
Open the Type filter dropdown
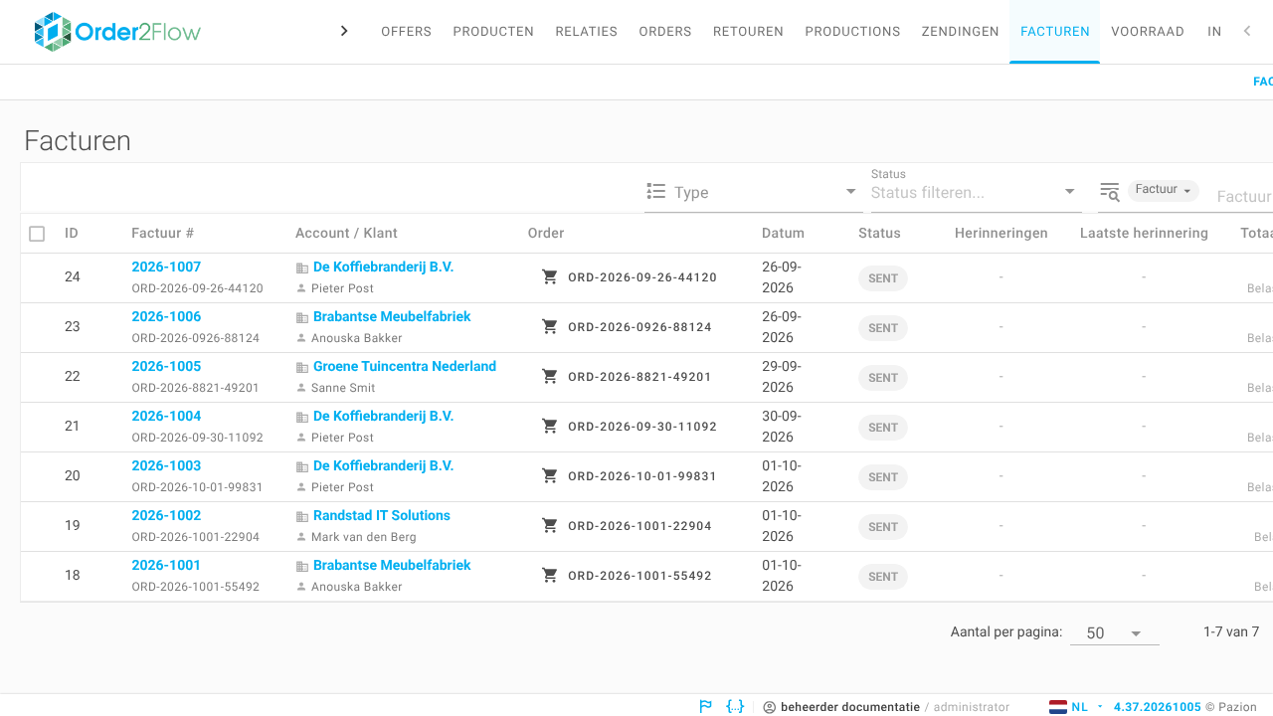pyautogui.click(x=754, y=192)
